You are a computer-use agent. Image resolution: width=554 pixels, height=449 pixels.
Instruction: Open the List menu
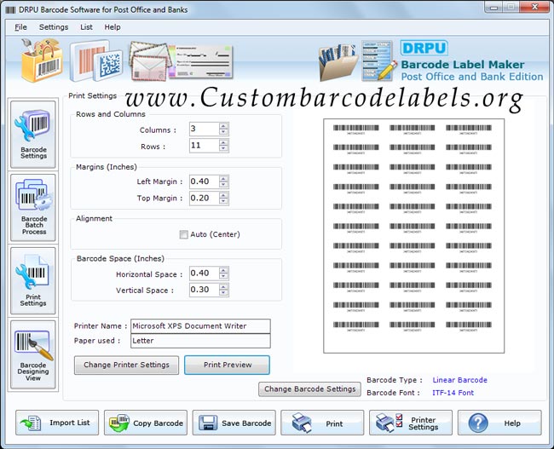pos(86,27)
